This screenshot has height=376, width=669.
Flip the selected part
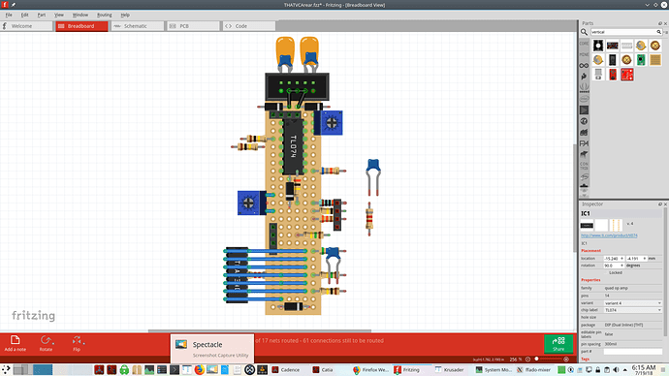[x=77, y=343]
